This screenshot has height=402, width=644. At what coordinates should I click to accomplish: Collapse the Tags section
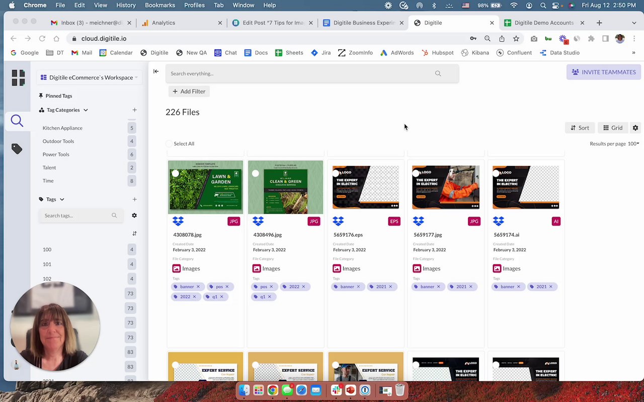[62, 199]
